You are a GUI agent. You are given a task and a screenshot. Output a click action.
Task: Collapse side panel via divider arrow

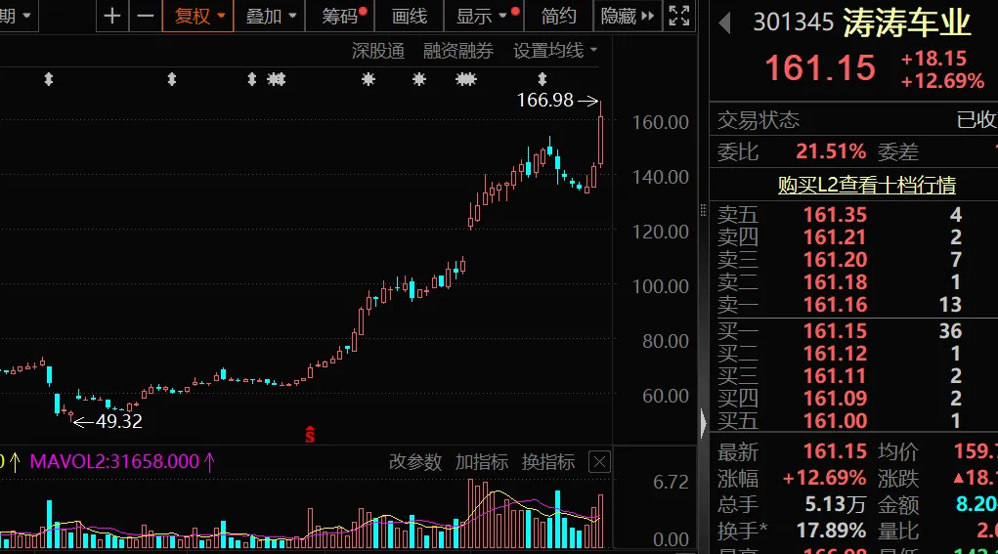coord(703,423)
